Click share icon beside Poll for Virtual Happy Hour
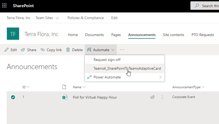219x124 pixels. [x=153, y=97]
